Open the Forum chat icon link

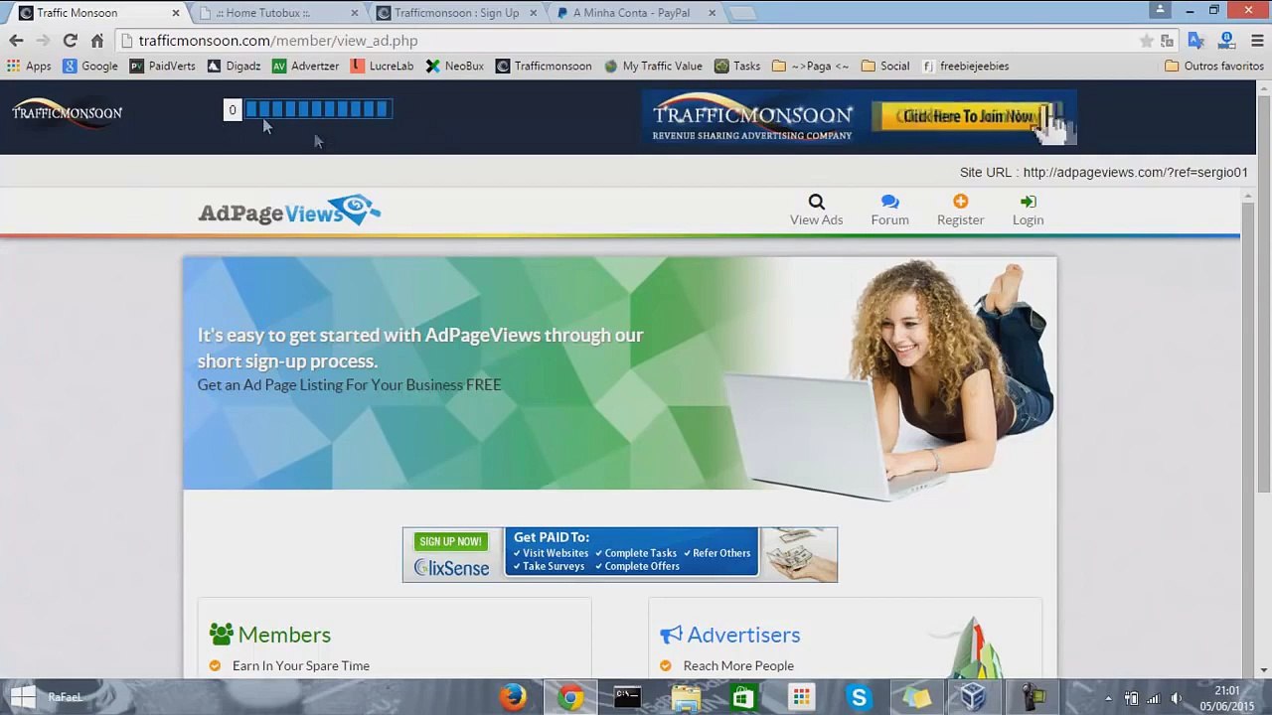coord(889,210)
